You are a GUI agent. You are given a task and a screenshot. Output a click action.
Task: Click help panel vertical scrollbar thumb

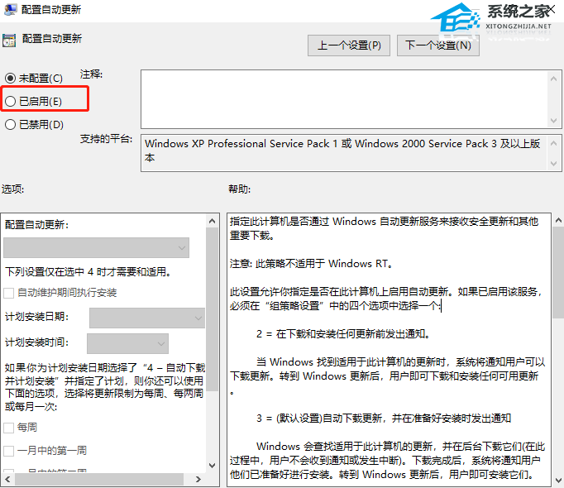coord(558,272)
